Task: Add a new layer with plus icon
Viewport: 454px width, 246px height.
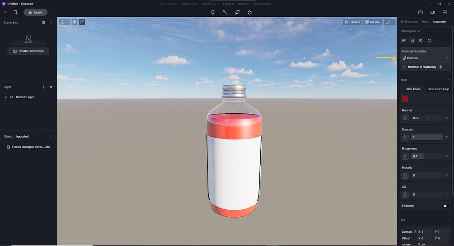Action: pos(43,87)
